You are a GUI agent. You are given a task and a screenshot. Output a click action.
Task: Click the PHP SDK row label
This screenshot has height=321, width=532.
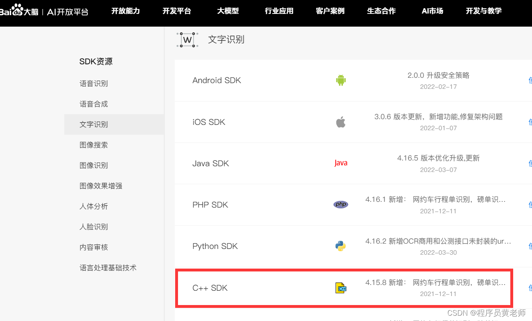210,205
